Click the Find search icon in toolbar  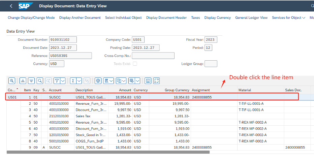tap(40, 81)
